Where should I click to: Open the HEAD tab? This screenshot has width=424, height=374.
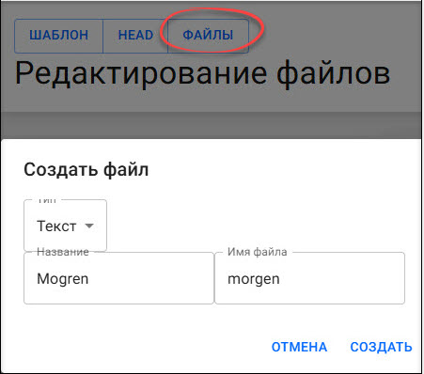coord(135,36)
